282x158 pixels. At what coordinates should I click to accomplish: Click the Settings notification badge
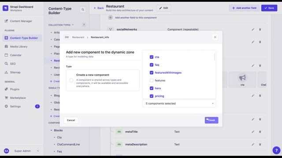point(37,106)
